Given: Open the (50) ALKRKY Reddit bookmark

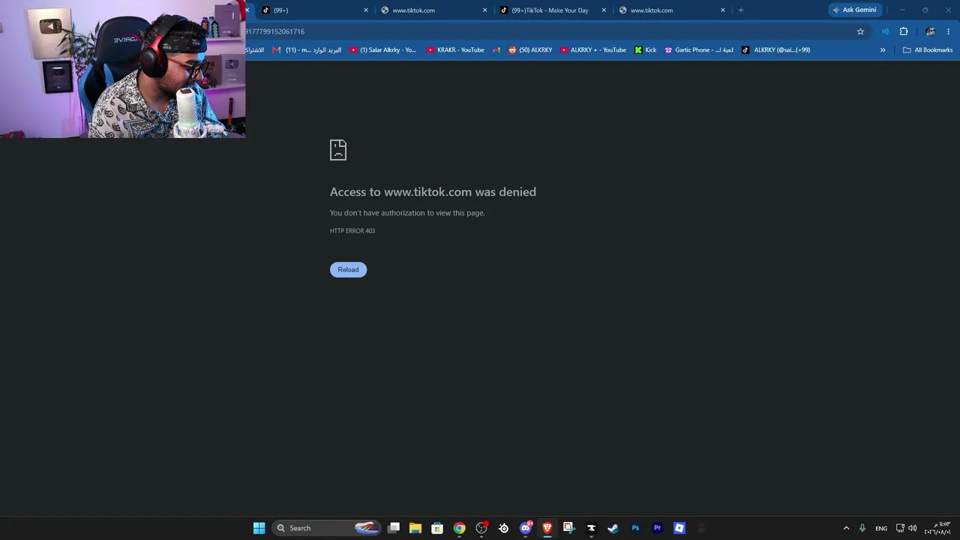Looking at the screenshot, I should (530, 50).
